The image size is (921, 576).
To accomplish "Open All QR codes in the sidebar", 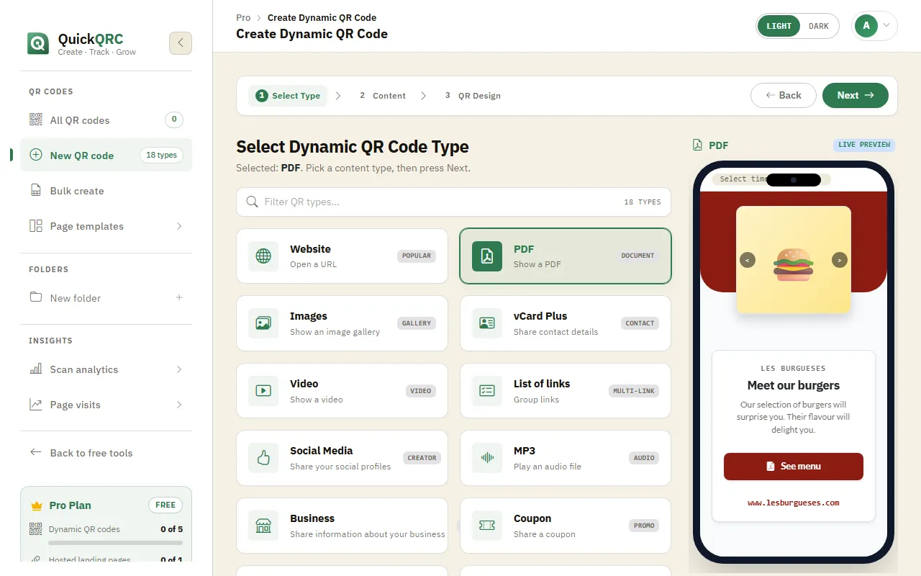I will pyautogui.click(x=106, y=120).
